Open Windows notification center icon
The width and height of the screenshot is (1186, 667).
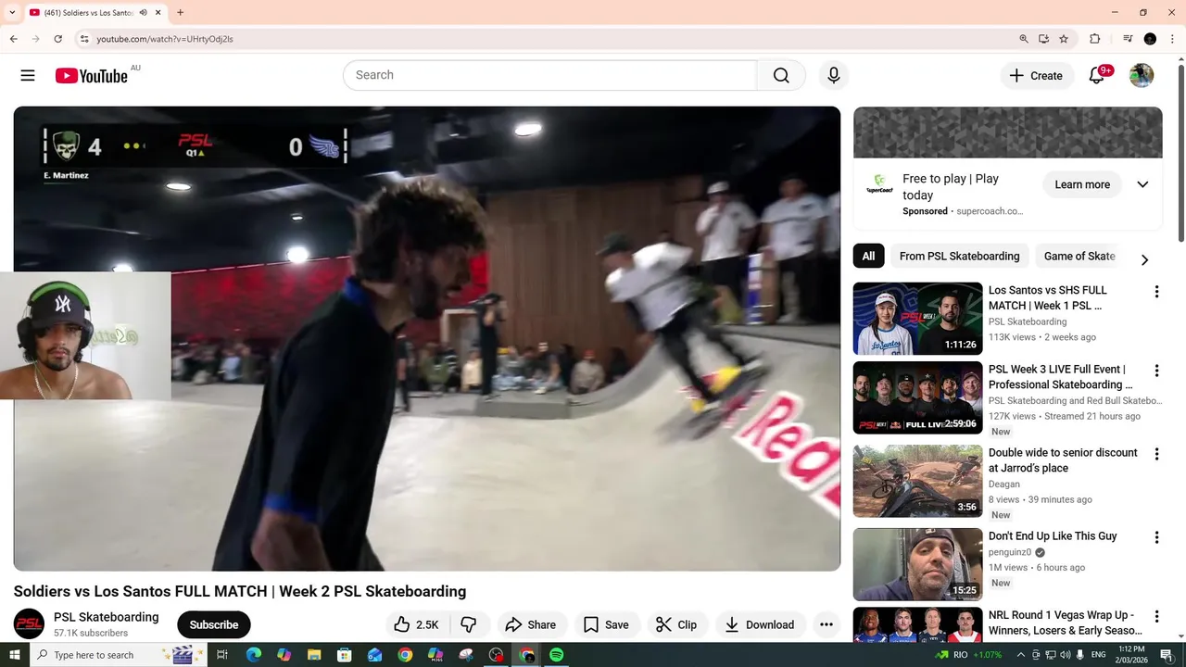point(1167,655)
